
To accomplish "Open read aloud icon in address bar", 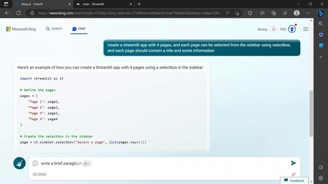I will pyautogui.click(x=228, y=13).
